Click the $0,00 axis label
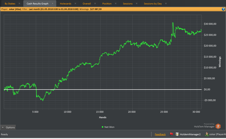This screenshot has height=139, width=226. 207,89
